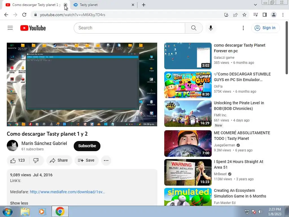The height and width of the screenshot is (217, 289).
Task: Open Chrome's three-dot customize menu
Action: (x=283, y=15)
